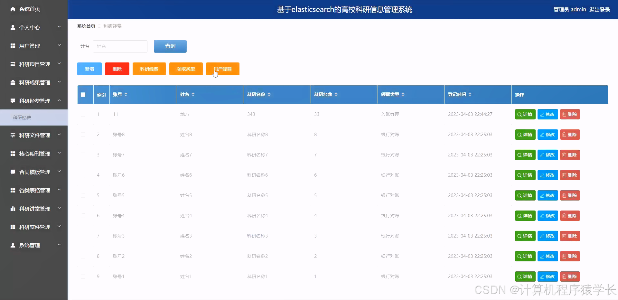Click the home icon beside 系统首页
This screenshot has width=618, height=300.
point(13,9)
